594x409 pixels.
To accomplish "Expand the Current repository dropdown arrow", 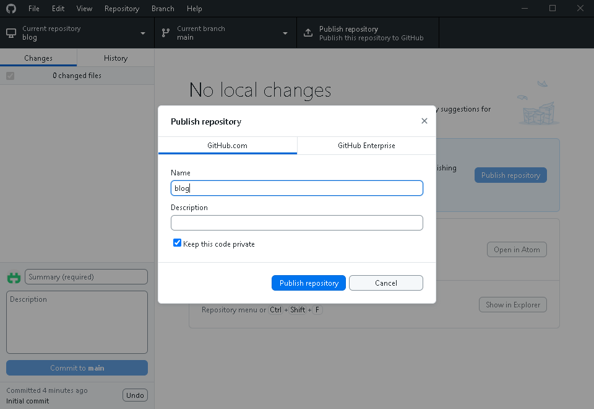I will (143, 33).
